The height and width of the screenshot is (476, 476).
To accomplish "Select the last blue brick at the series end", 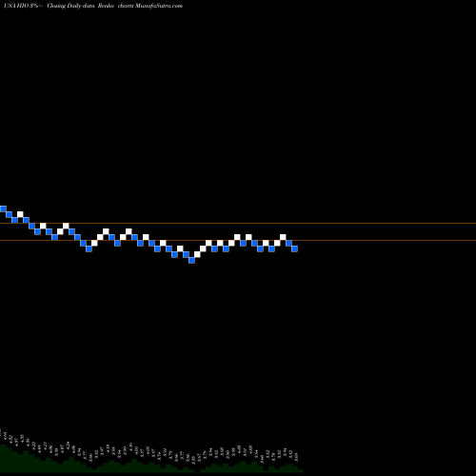I will click(x=294, y=248).
